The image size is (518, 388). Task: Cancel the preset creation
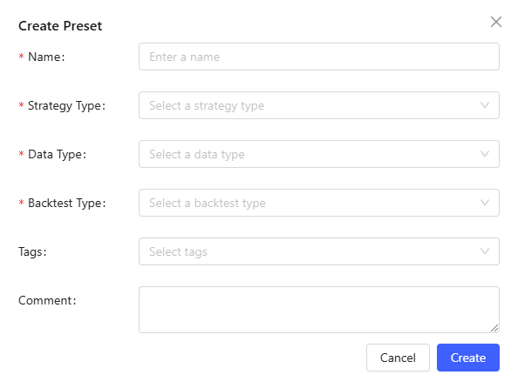point(398,358)
